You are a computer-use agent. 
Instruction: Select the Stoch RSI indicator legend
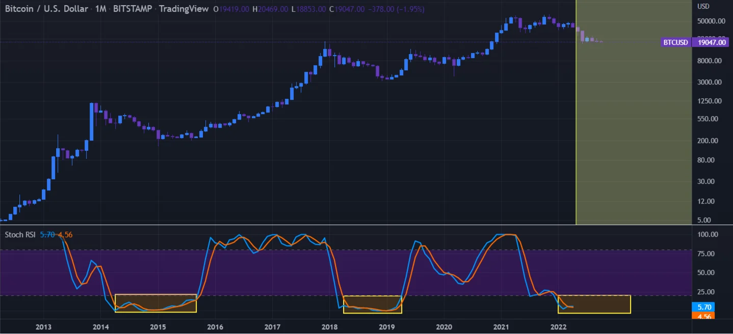pyautogui.click(x=21, y=235)
